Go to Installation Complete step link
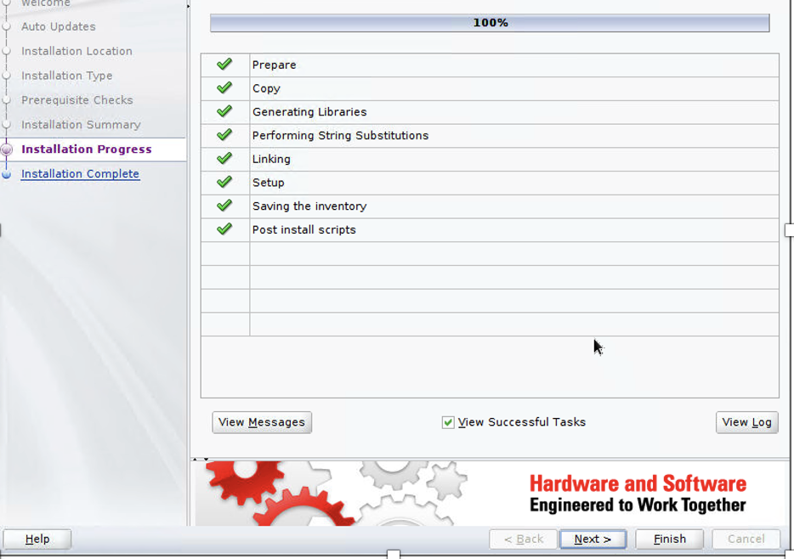Screen dimensions: 794x559 (80, 174)
